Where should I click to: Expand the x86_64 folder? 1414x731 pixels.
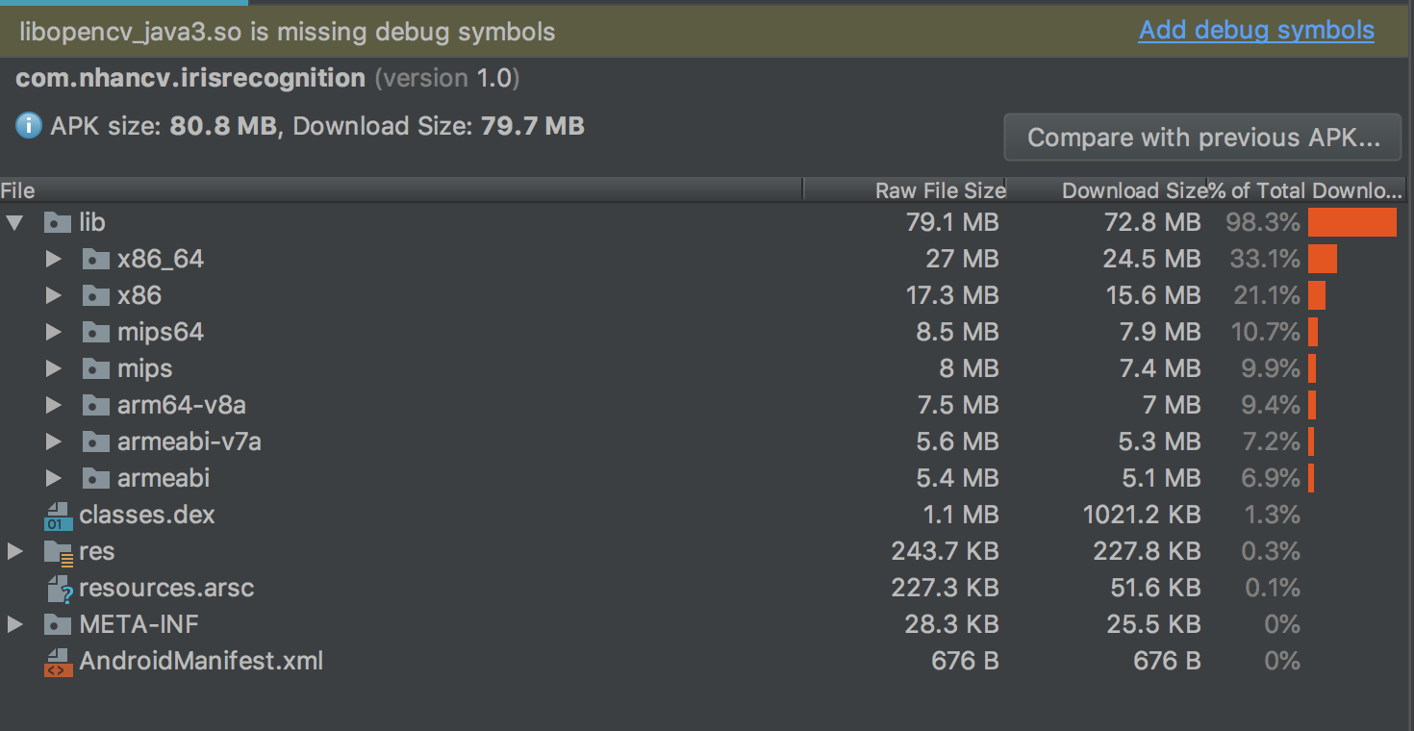pyautogui.click(x=54, y=260)
